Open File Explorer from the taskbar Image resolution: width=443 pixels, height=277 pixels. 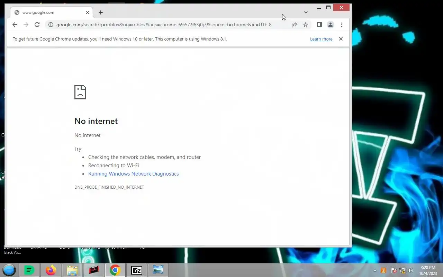72,270
